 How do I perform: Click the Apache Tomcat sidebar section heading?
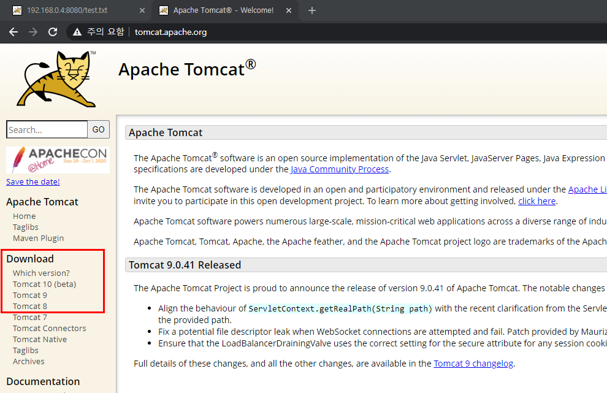[x=42, y=202]
